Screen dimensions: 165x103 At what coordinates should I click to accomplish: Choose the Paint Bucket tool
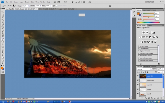[x=3, y=41]
